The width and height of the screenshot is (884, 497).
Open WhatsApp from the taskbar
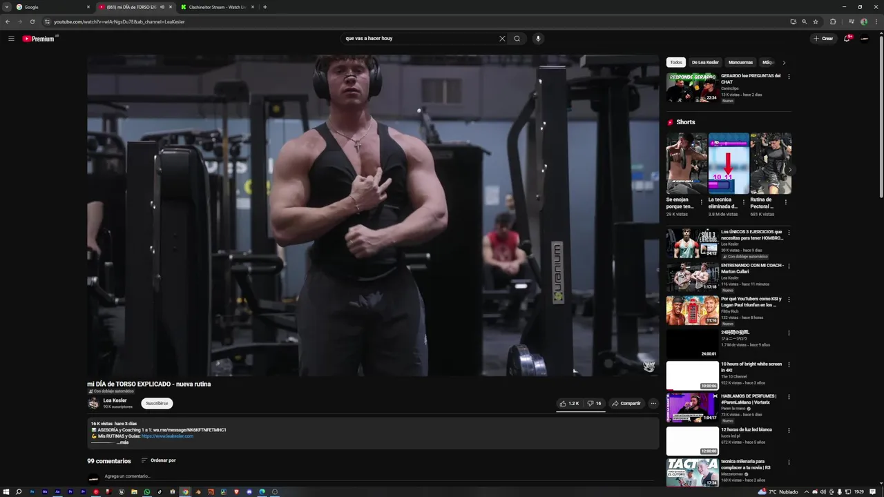coord(146,492)
